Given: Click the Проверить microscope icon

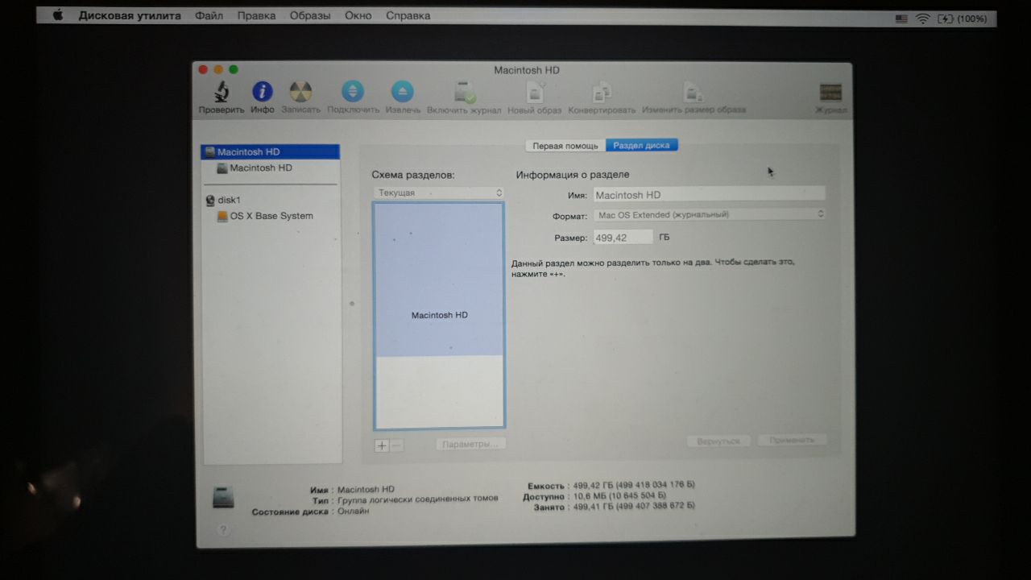Looking at the screenshot, I should [x=222, y=92].
